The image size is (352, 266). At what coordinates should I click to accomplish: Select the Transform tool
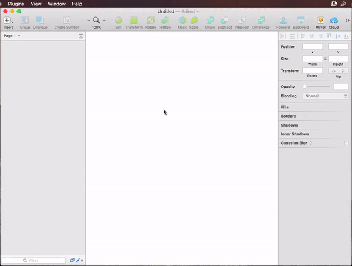coord(134,21)
